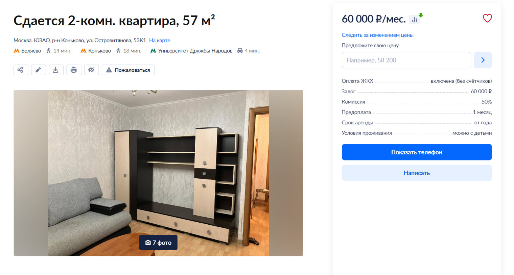Hide this listing with crossed-eye icon
The width and height of the screenshot is (514, 275).
click(91, 70)
